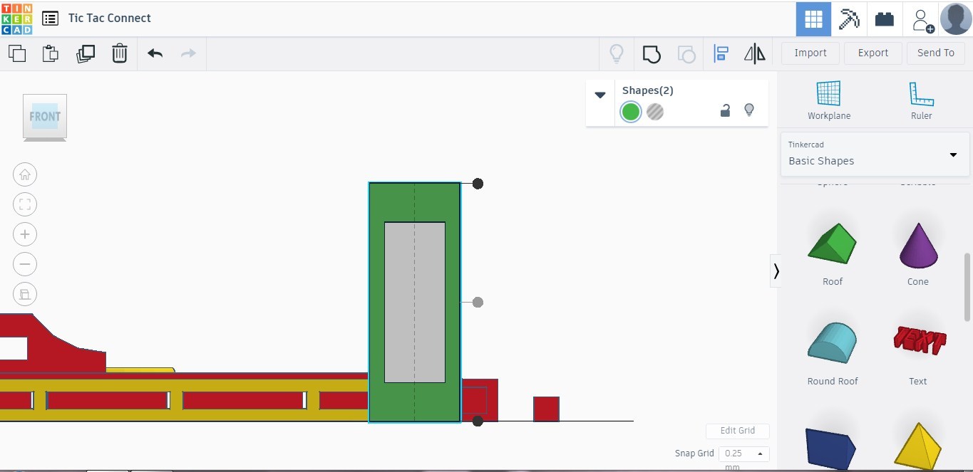Click the Edit Grid button
Viewport: 973px width, 472px height.
click(x=737, y=431)
